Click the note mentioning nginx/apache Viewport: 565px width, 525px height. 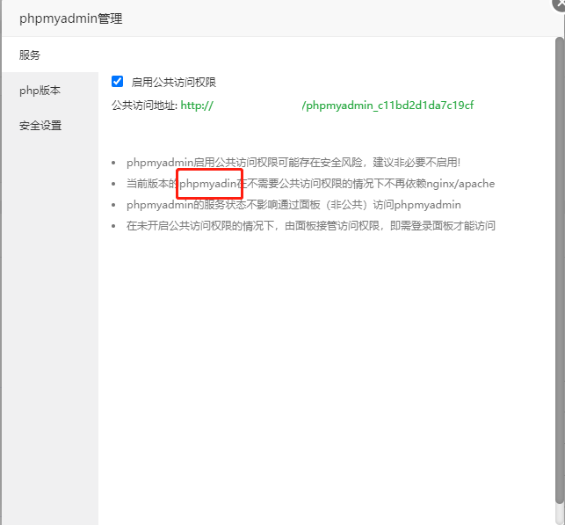(310, 184)
